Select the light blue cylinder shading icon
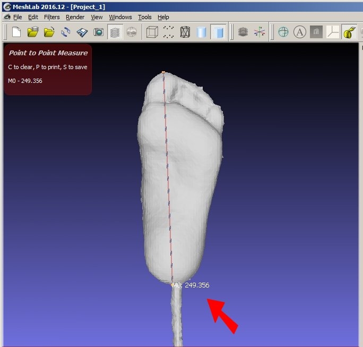The height and width of the screenshot is (347, 363). (x=202, y=32)
